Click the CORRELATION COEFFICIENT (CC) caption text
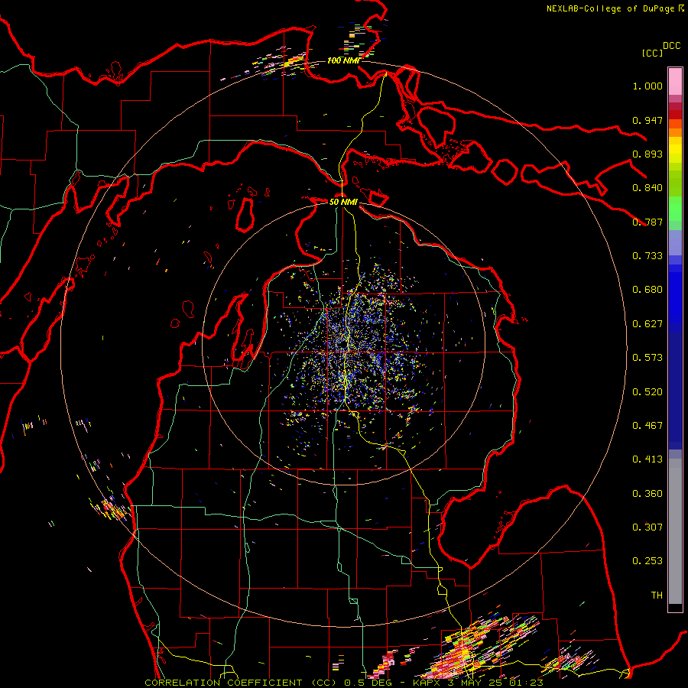Viewport: 688px width, 688px height. pos(239,683)
